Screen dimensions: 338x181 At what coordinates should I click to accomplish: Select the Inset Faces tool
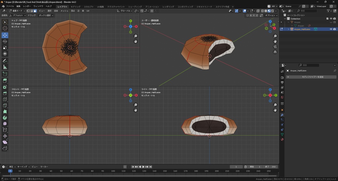pyautogui.click(x=5, y=87)
